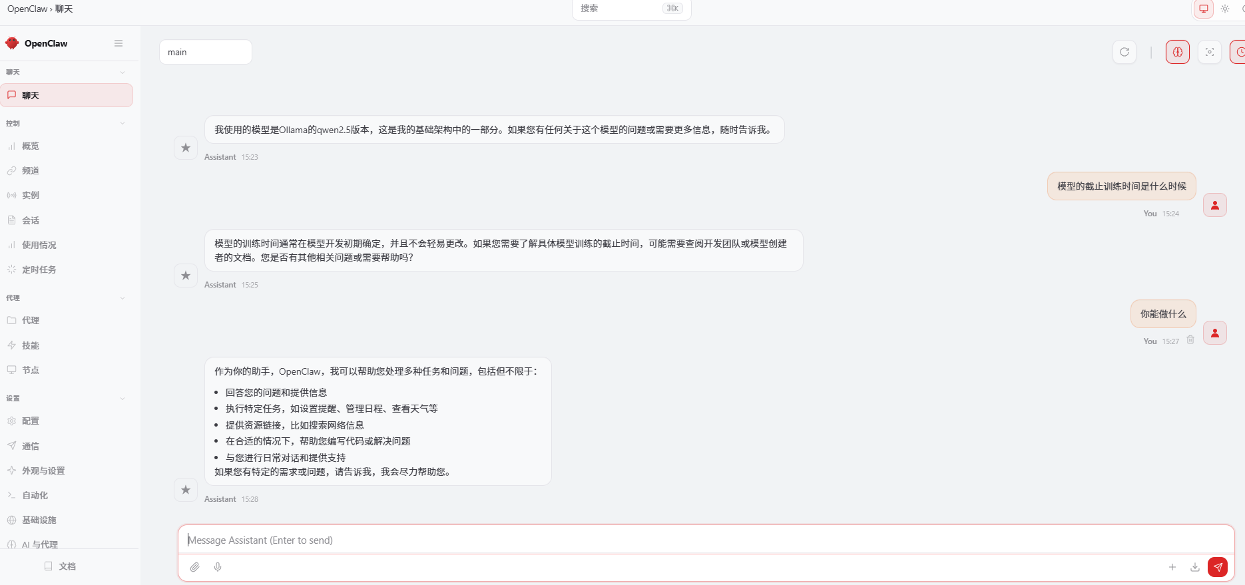Open the 文档 docs link

coord(60,566)
